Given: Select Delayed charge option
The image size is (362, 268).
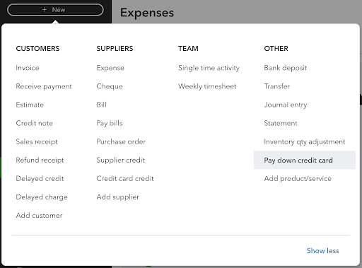Looking at the screenshot, I should coord(42,197).
